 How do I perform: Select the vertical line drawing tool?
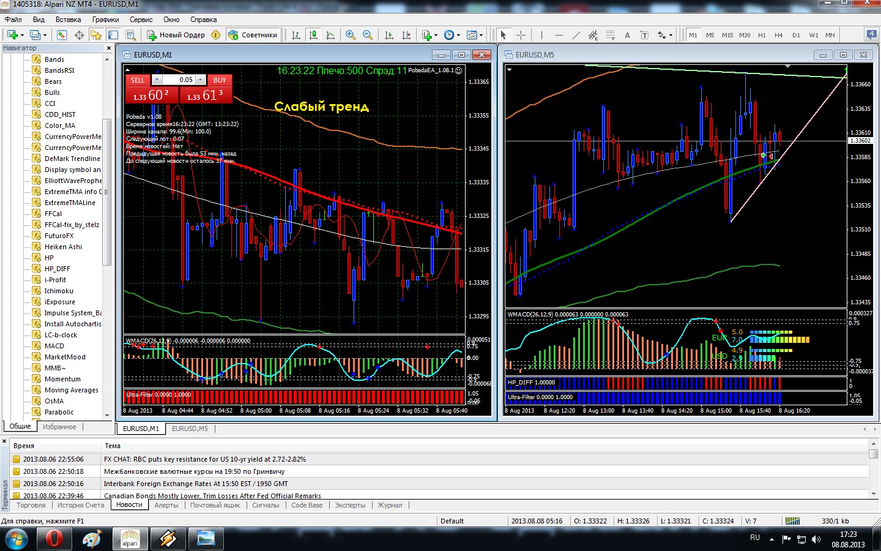541,35
